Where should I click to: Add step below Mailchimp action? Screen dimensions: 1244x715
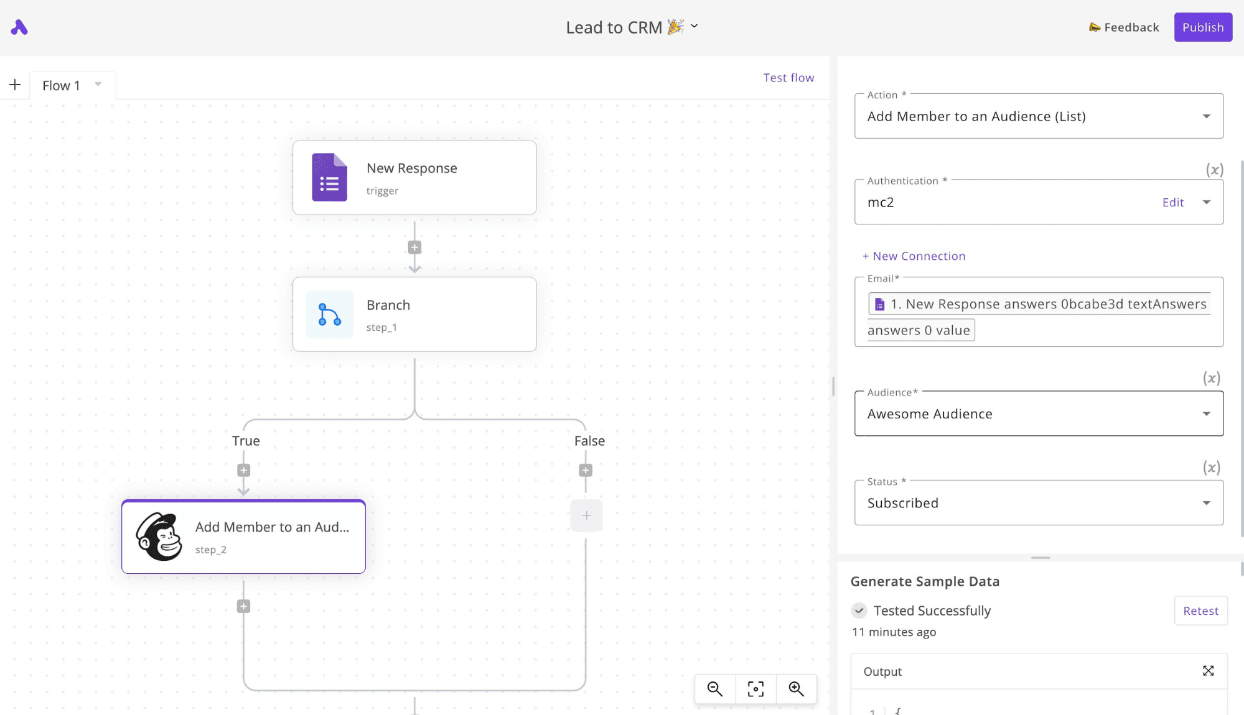(x=243, y=606)
